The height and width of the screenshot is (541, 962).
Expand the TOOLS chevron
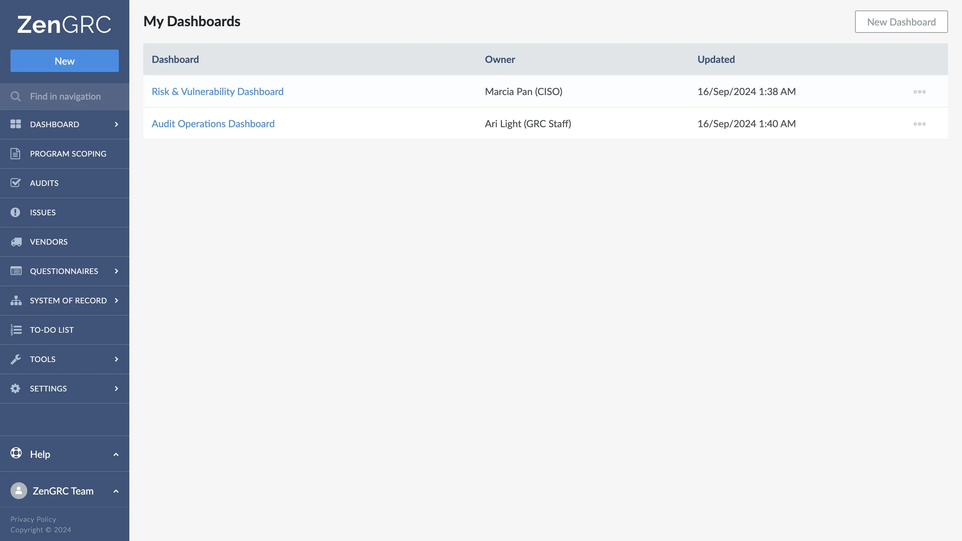[x=116, y=359]
